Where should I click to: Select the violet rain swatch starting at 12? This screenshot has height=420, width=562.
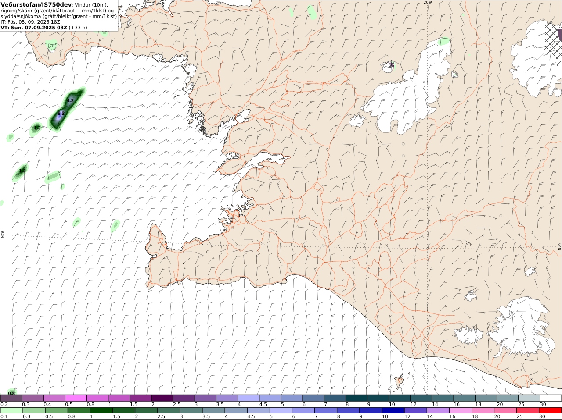[x=415, y=410]
